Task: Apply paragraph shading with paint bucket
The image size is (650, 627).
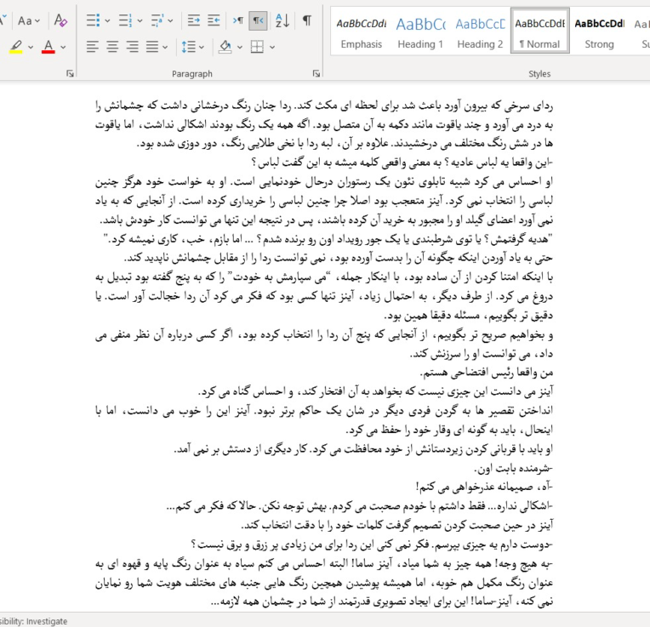Action: tap(225, 47)
